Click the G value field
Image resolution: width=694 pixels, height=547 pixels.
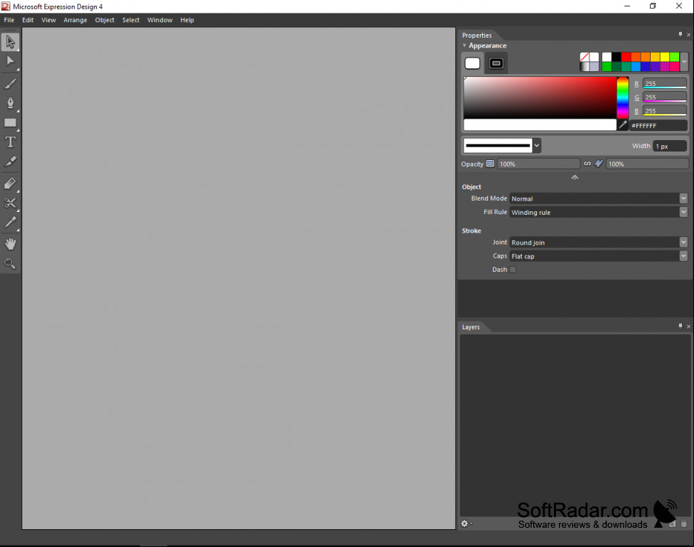click(x=665, y=97)
